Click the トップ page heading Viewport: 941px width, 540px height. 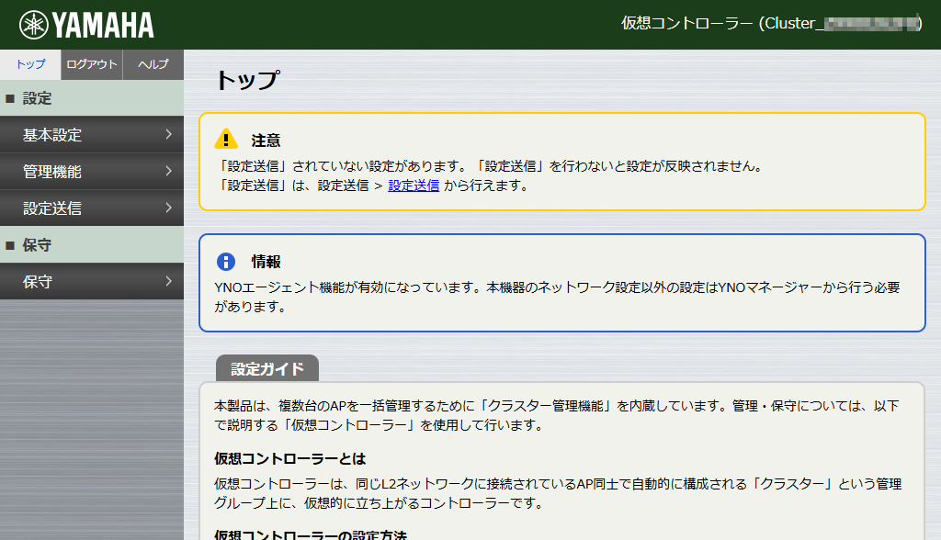point(247,80)
